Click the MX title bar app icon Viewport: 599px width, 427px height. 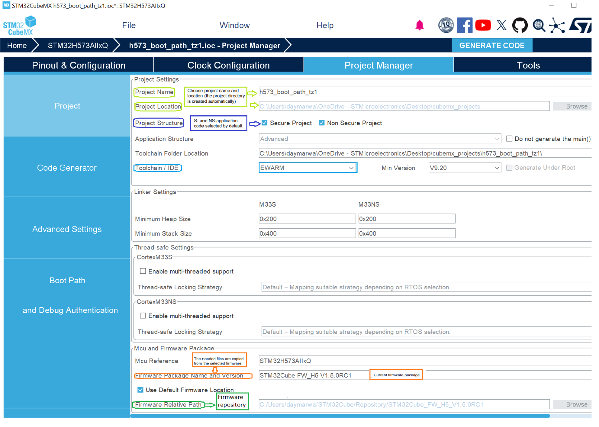pos(6,5)
